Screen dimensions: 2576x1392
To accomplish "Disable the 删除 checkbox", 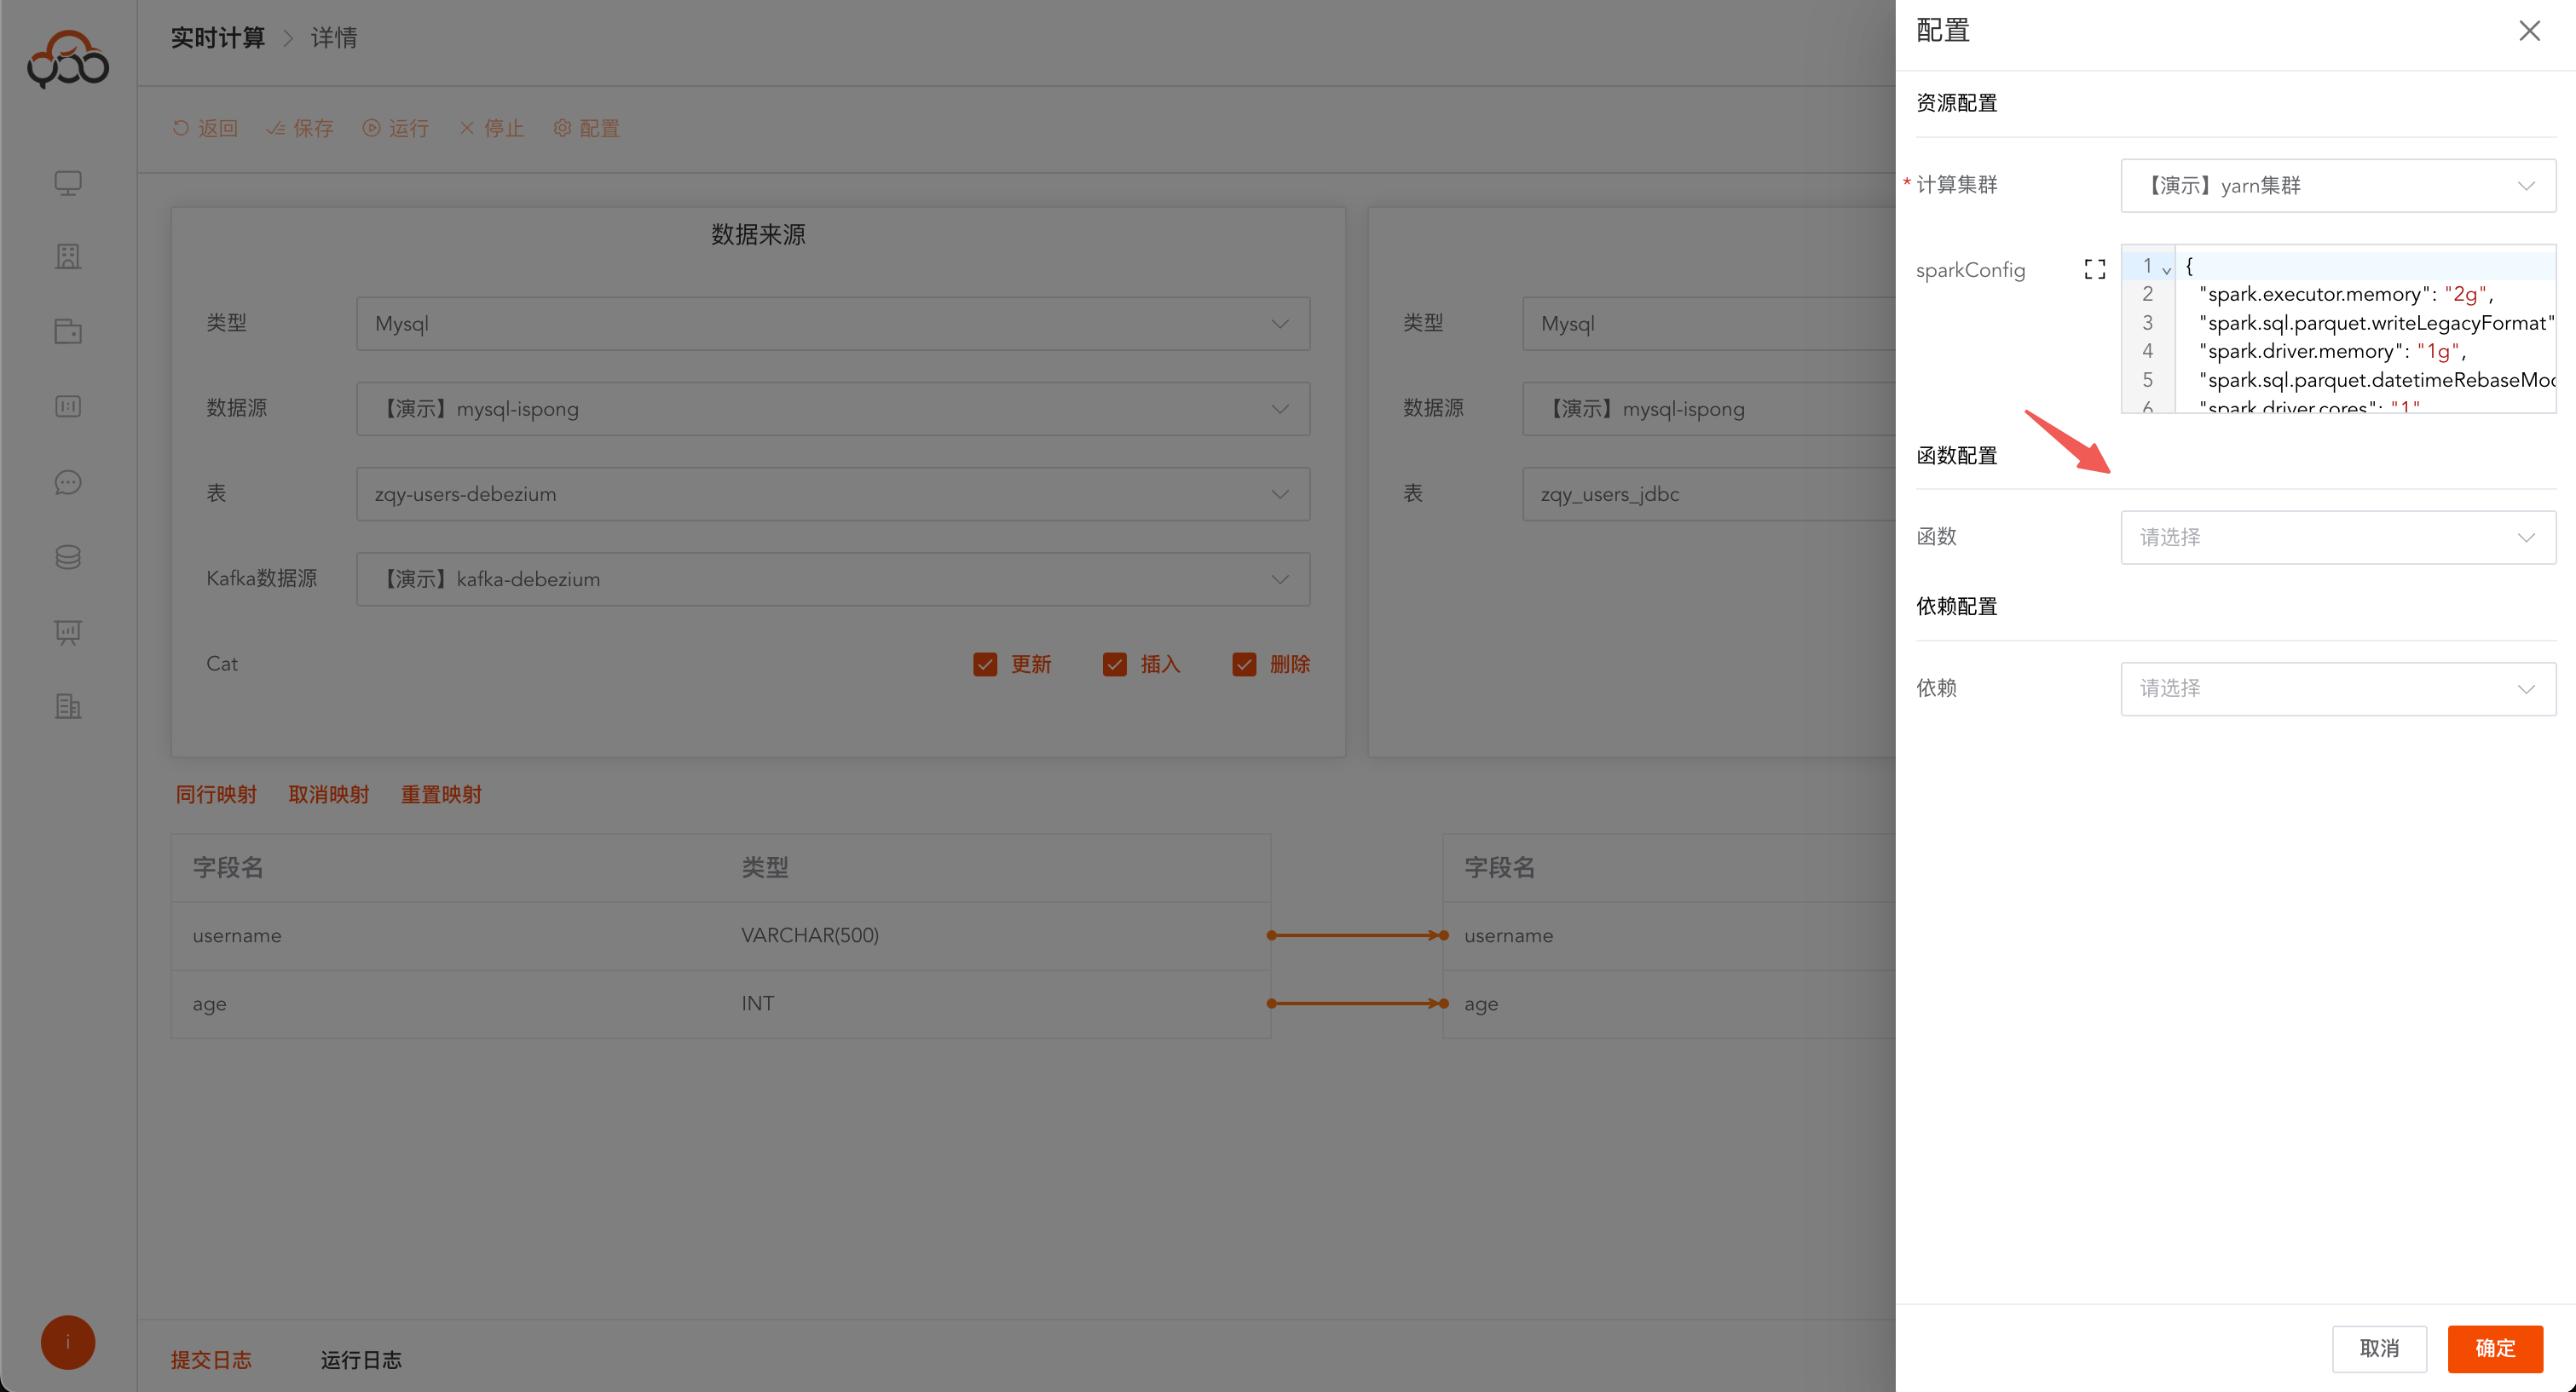I will click(x=1244, y=664).
